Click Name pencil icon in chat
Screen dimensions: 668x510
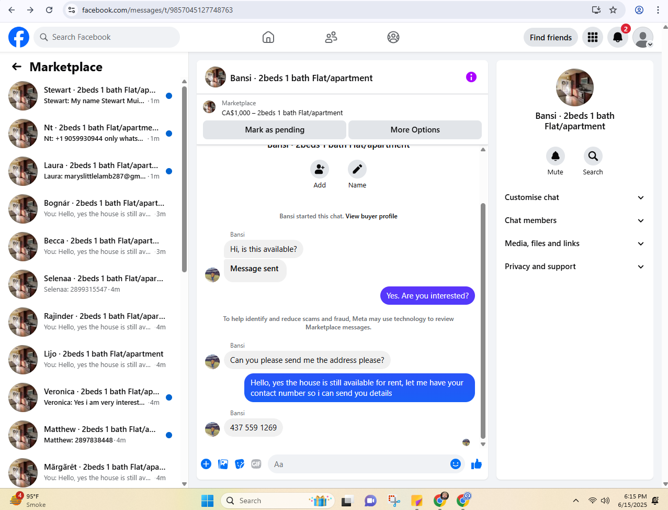click(x=357, y=169)
